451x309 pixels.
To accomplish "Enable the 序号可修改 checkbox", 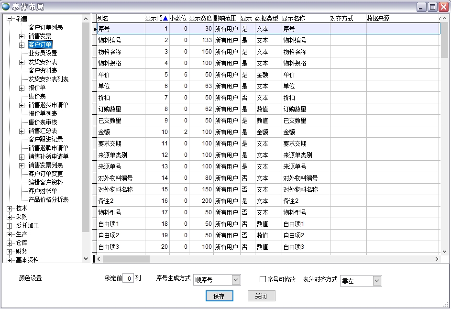I will [263, 279].
